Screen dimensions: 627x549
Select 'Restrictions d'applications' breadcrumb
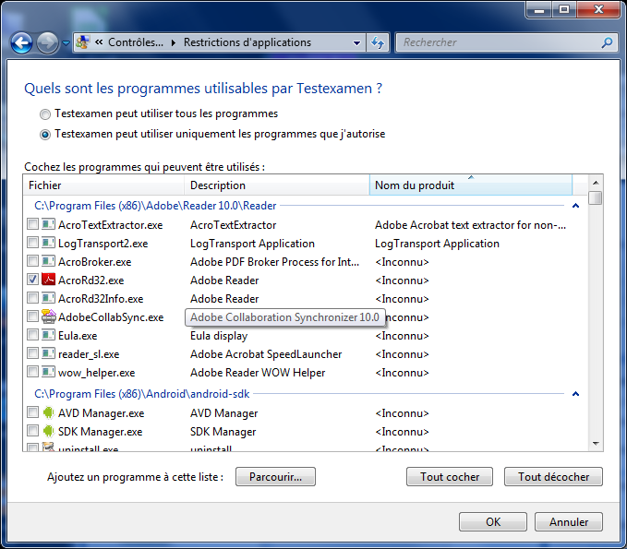tap(247, 42)
